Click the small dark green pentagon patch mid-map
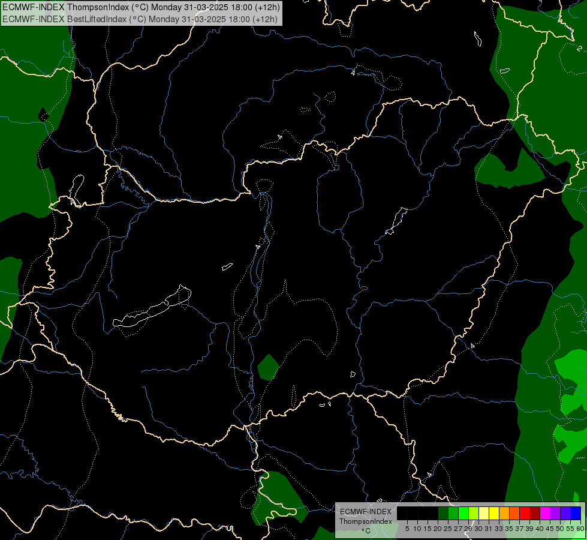The height and width of the screenshot is (540, 587). click(268, 367)
